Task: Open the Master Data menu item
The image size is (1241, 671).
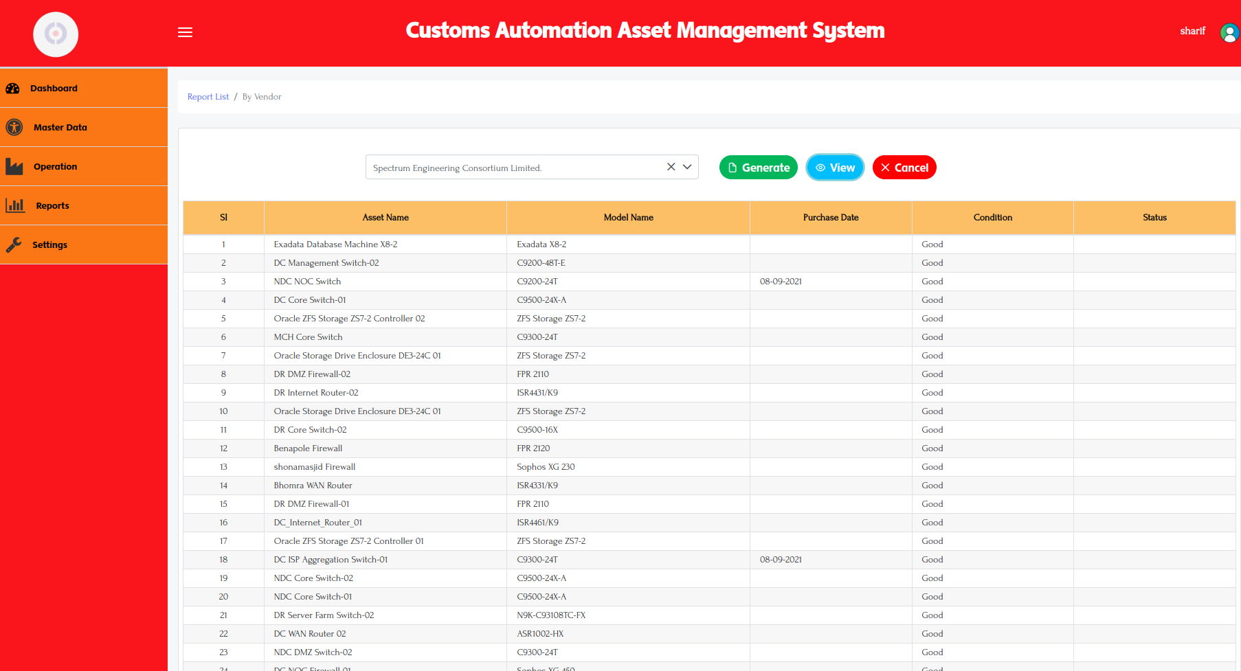Action: [x=60, y=128]
